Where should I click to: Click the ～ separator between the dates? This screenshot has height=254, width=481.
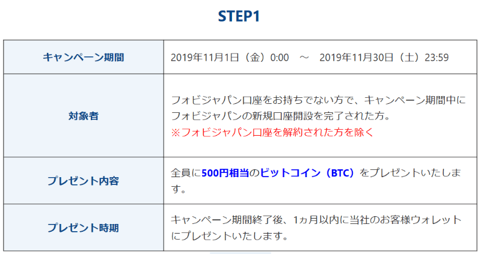[304, 58]
